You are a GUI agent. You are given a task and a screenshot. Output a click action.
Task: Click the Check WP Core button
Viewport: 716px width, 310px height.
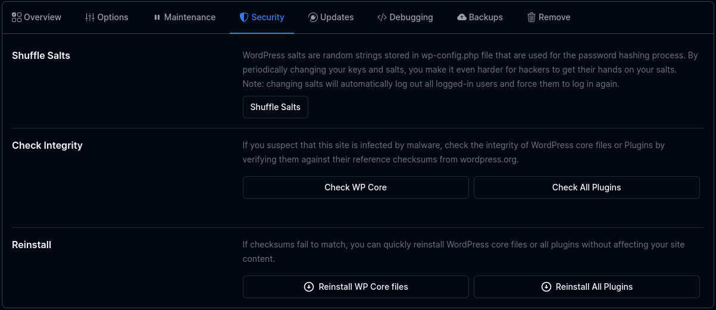(356, 187)
